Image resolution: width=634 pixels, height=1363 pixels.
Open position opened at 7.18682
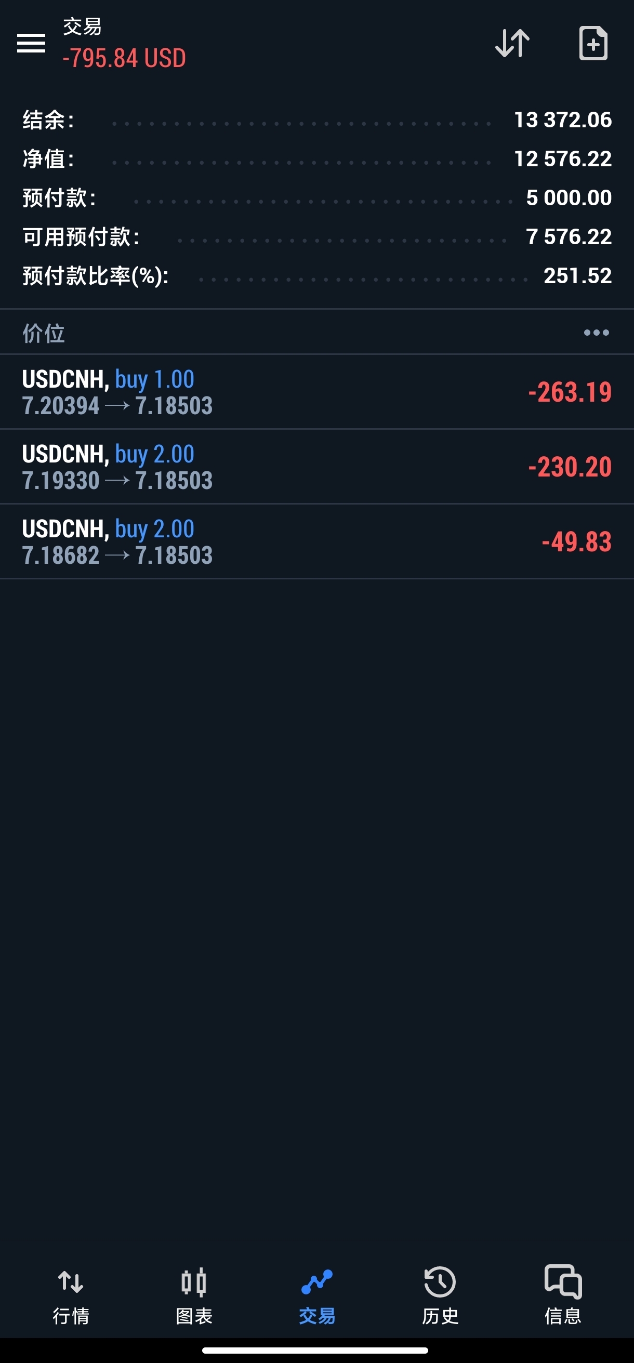[x=317, y=541]
